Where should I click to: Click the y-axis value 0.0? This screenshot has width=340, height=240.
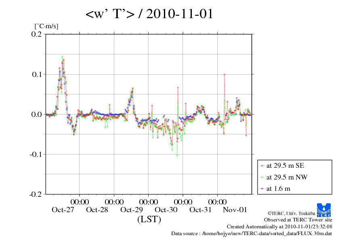pyautogui.click(x=36, y=115)
